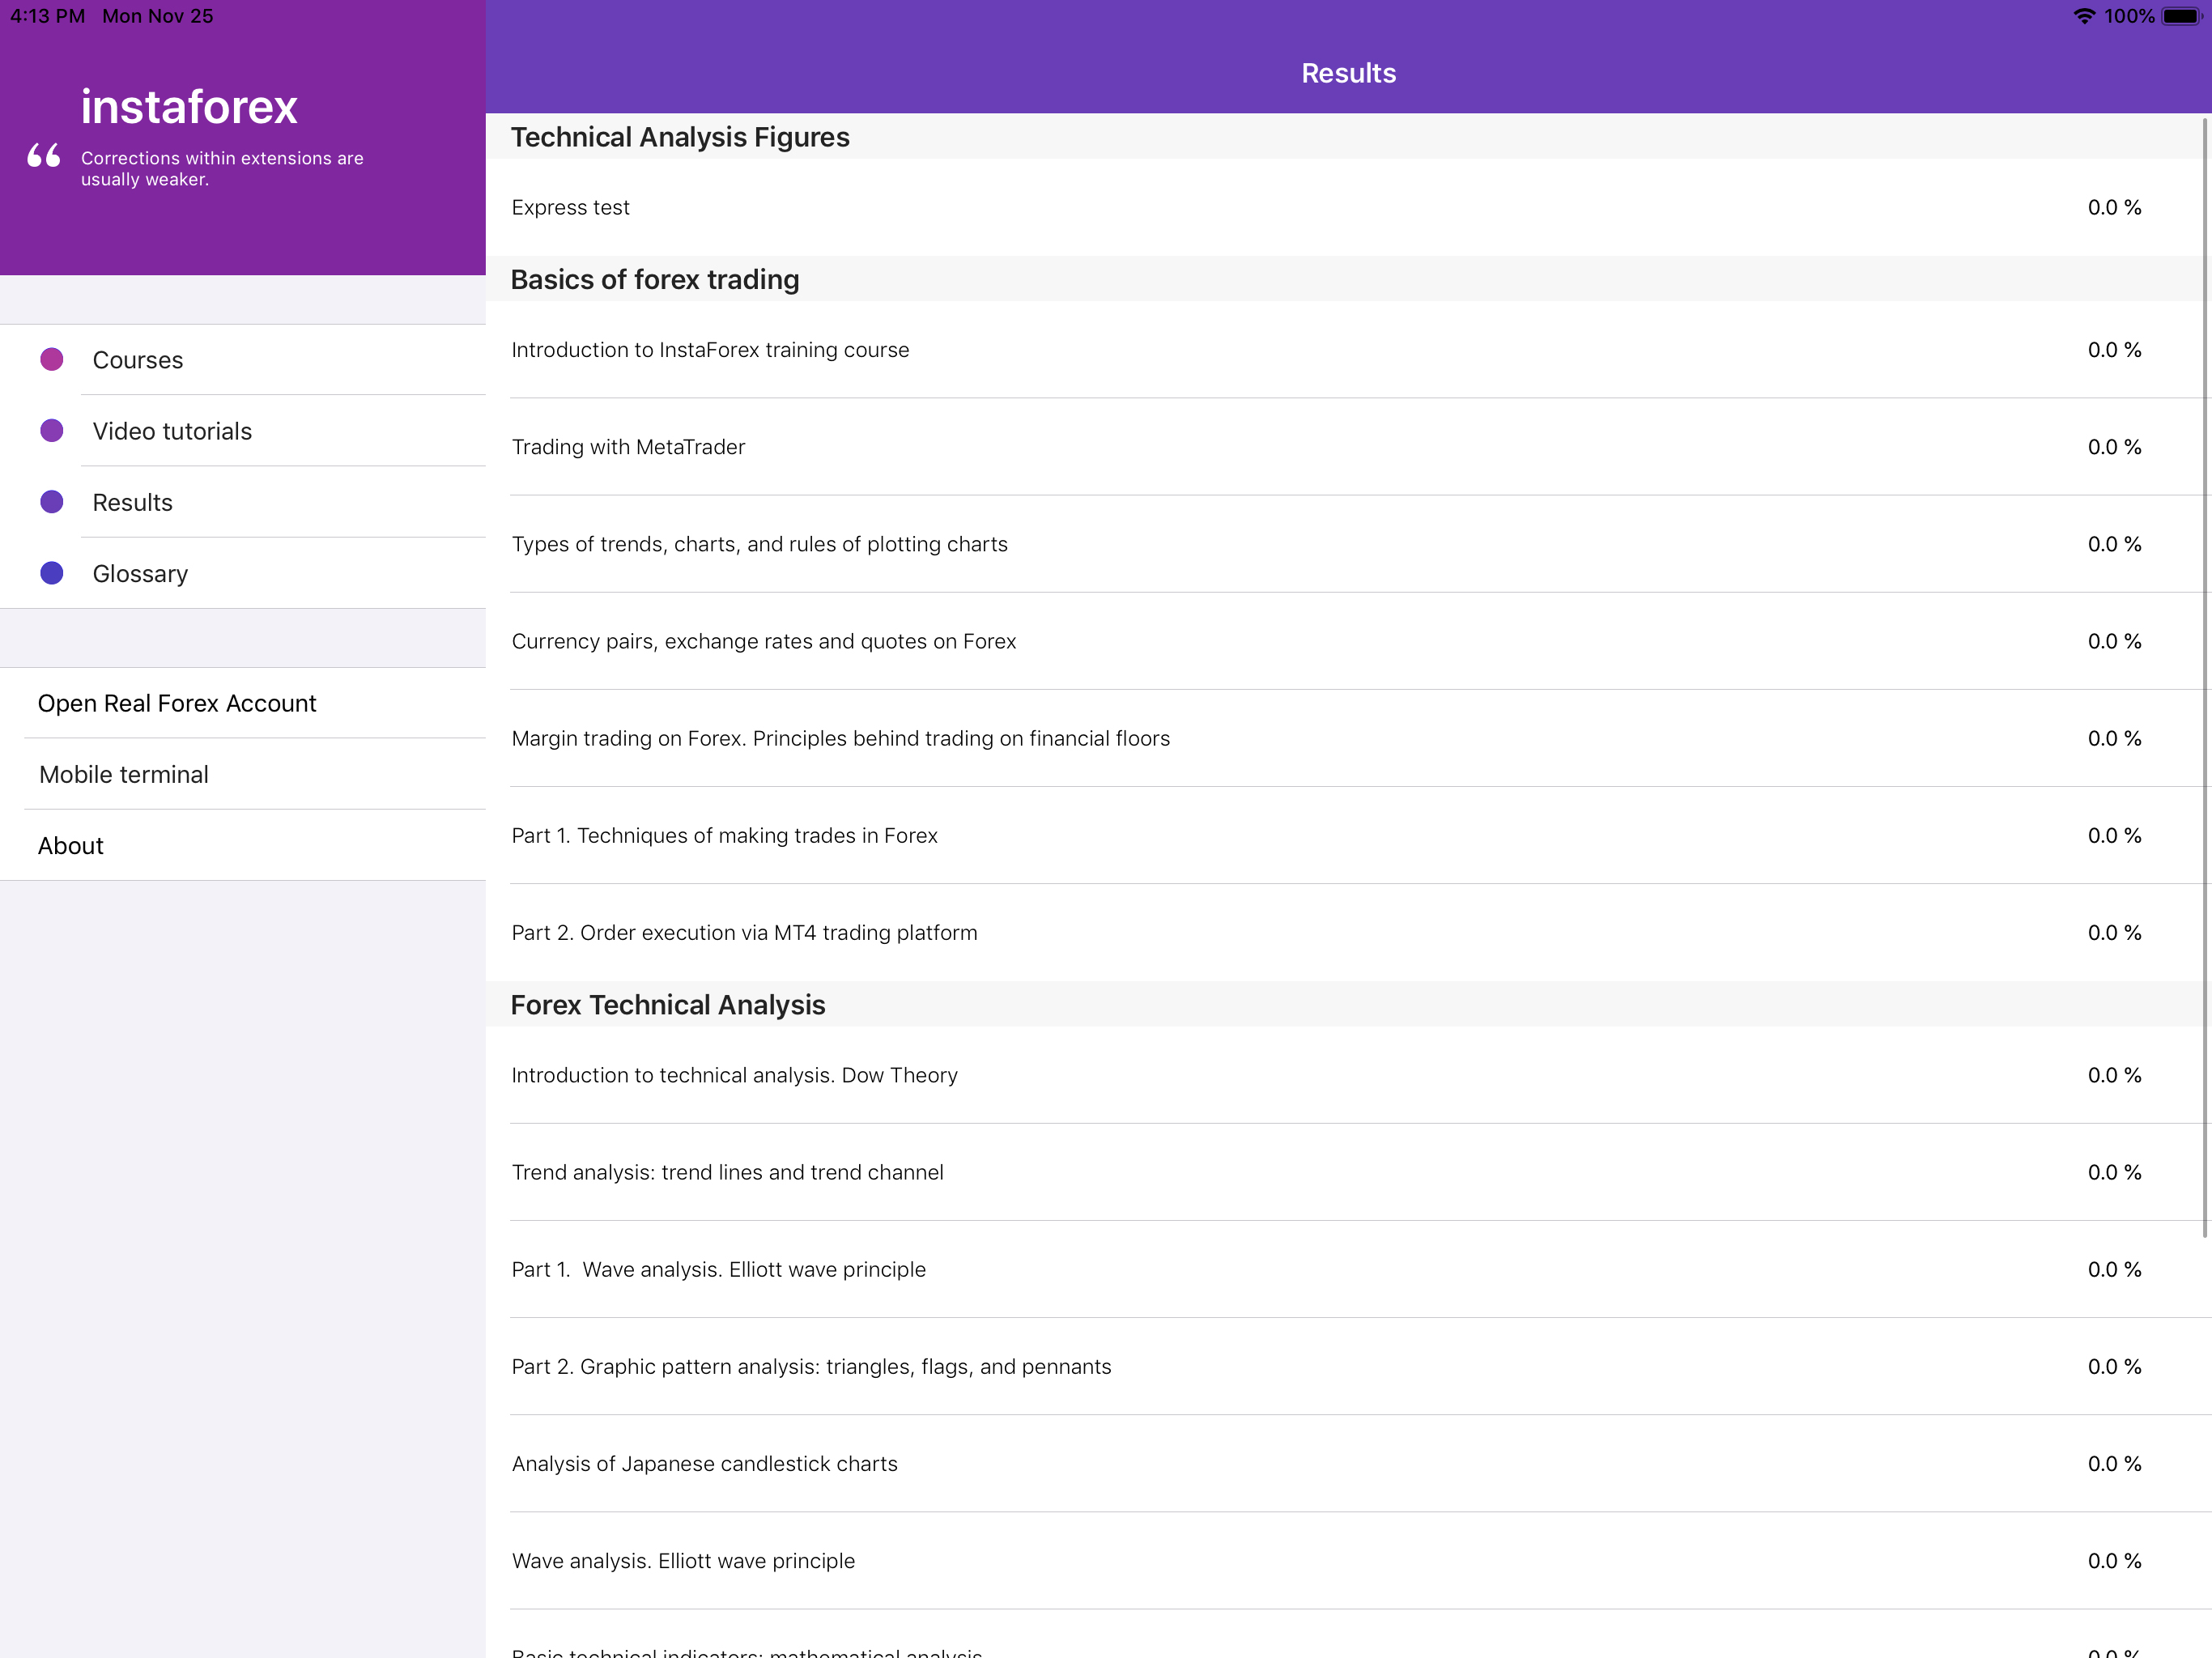Tap the Wi-Fi status icon
This screenshot has width=2212, height=1658.
click(2084, 16)
